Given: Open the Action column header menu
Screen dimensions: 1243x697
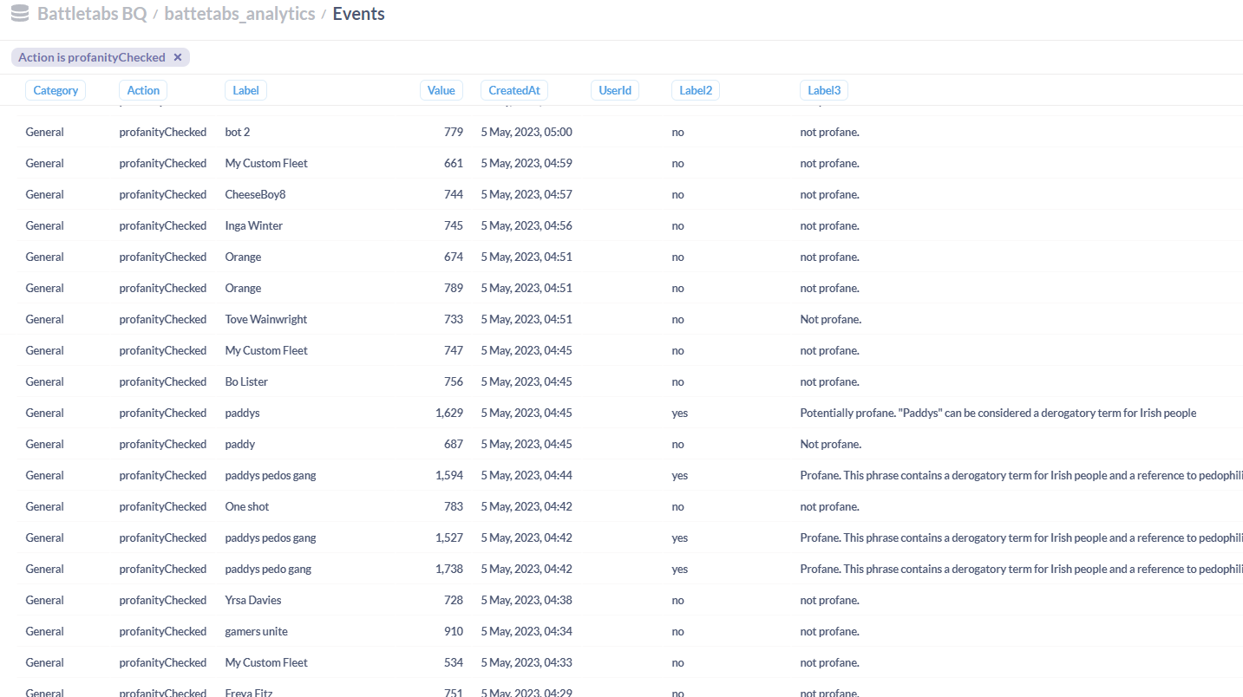Looking at the screenshot, I should point(143,90).
